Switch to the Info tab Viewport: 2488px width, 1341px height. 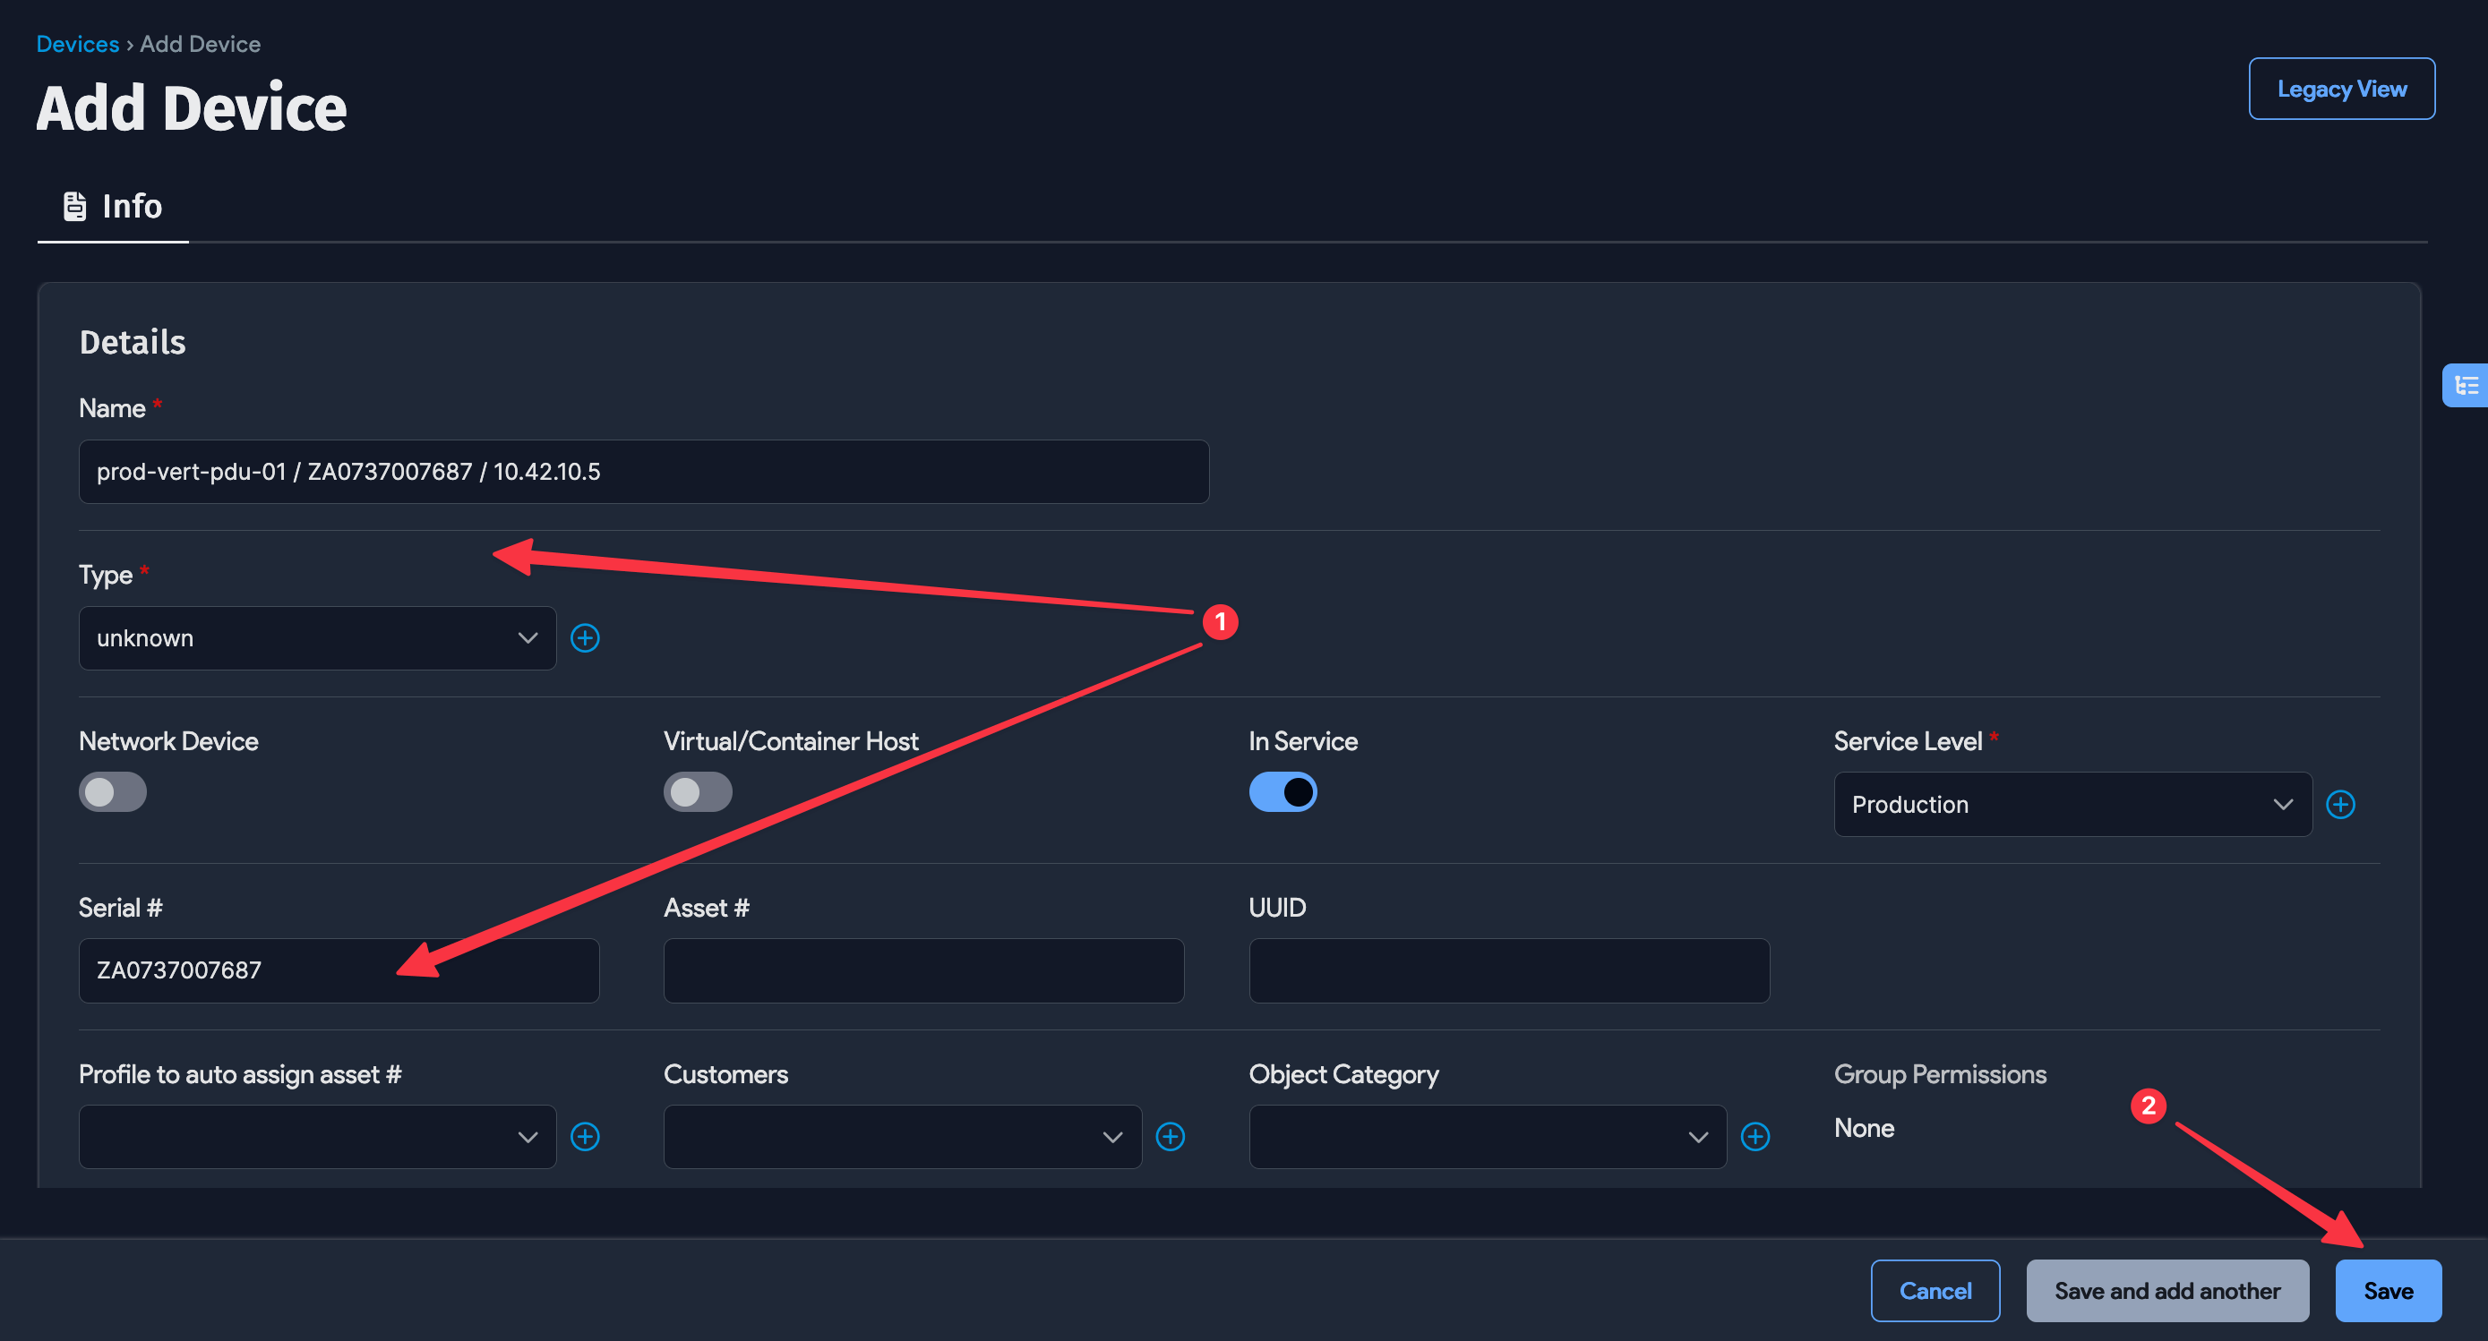(x=132, y=206)
